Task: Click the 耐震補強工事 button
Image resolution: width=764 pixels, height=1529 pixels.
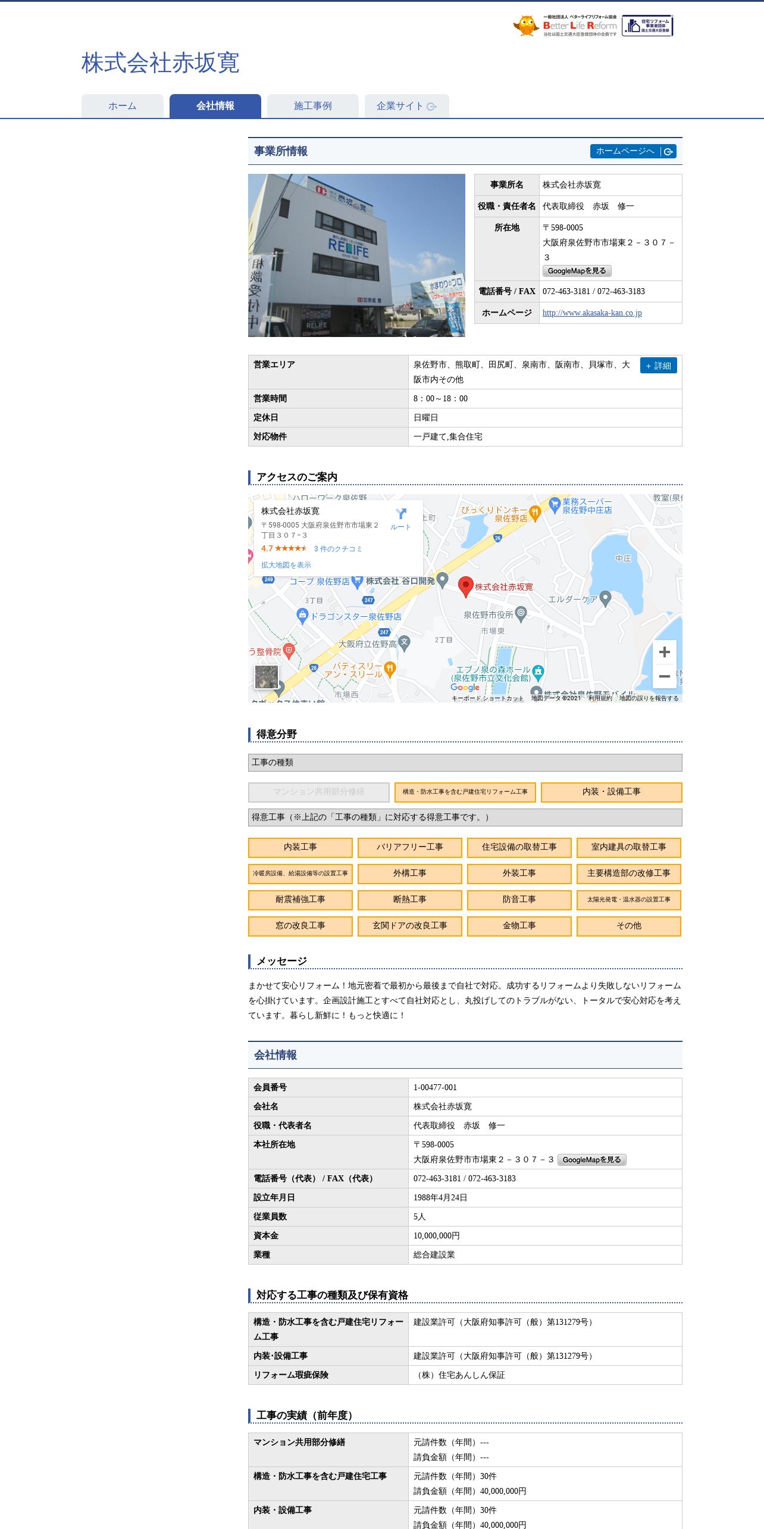Action: pos(300,900)
